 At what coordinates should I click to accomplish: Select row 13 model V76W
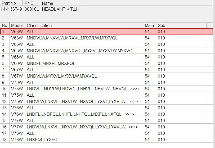[17, 108]
